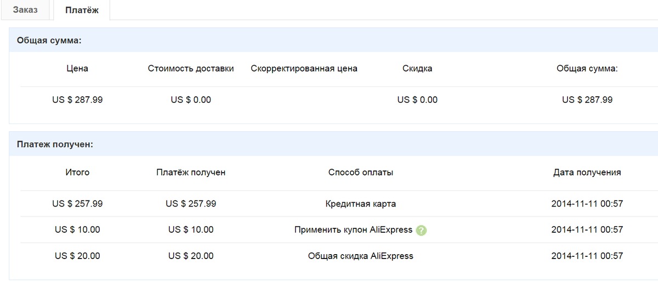This screenshot has height=282, width=658.
Task: Click the credit card date 2014-11-11 00:57
Action: pos(587,204)
